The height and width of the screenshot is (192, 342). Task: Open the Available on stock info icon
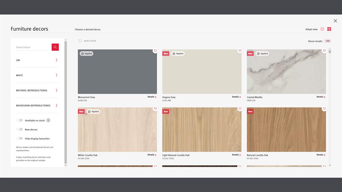(x=48, y=120)
